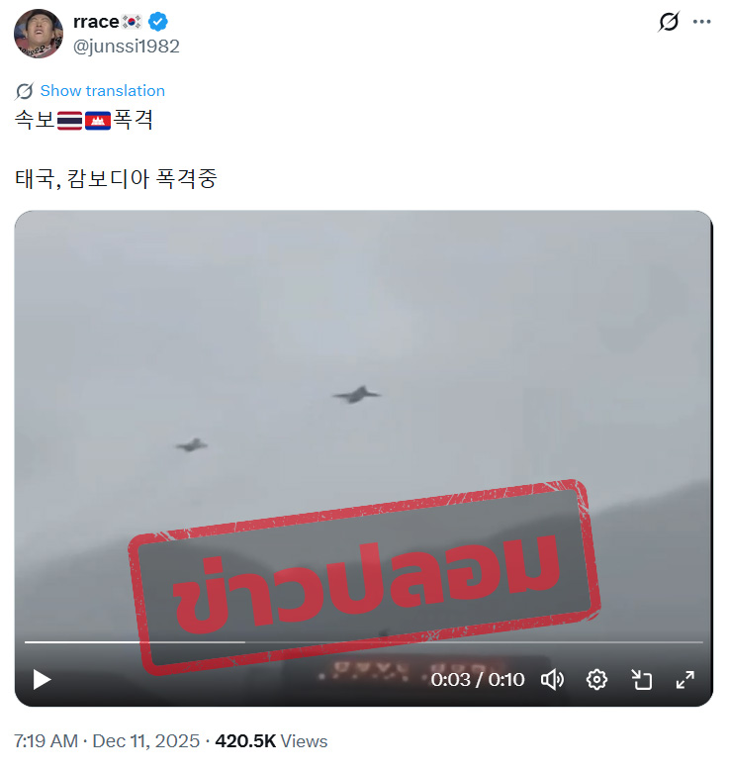Click the larger jet in video frame
The height and width of the screenshot is (773, 729).
(357, 394)
